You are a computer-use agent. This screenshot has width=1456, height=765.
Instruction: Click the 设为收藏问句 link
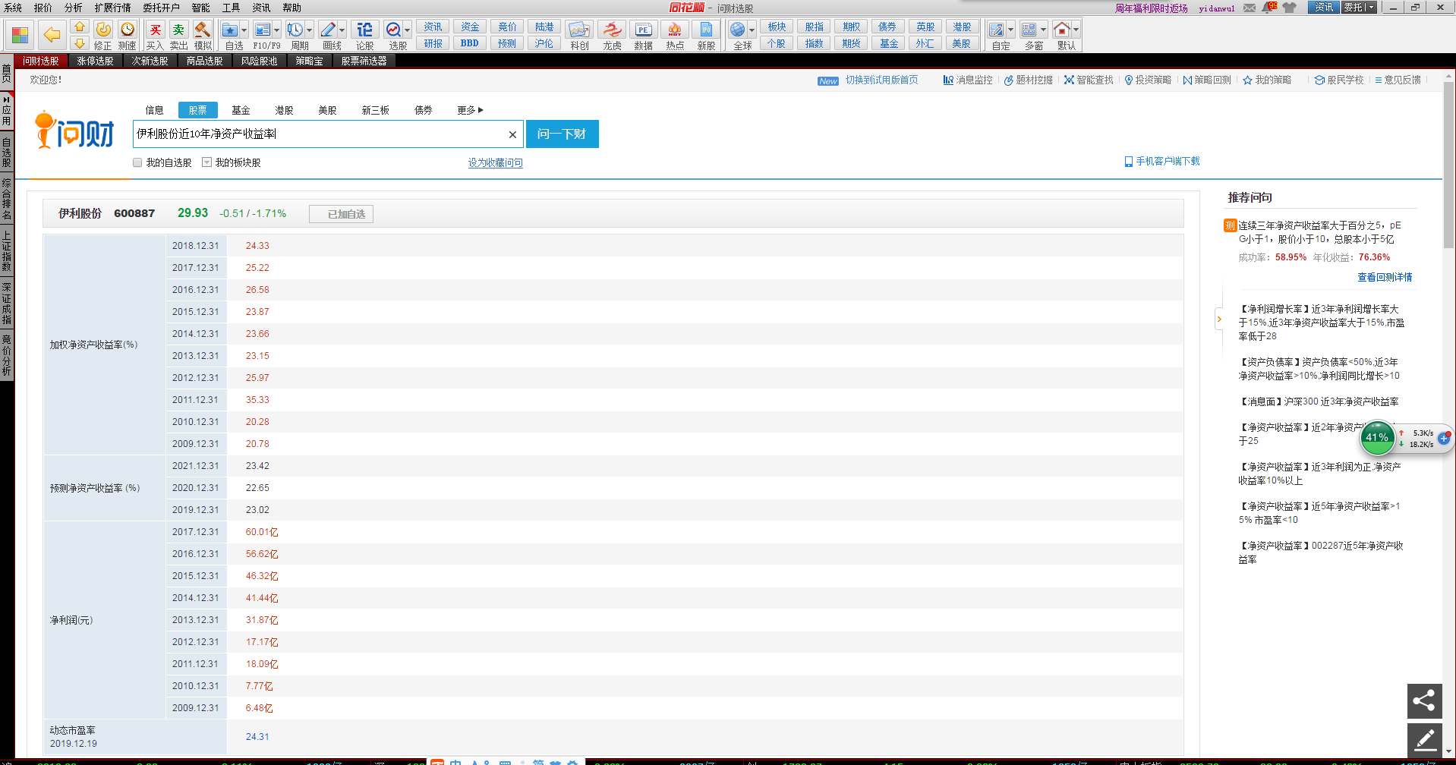(x=495, y=162)
